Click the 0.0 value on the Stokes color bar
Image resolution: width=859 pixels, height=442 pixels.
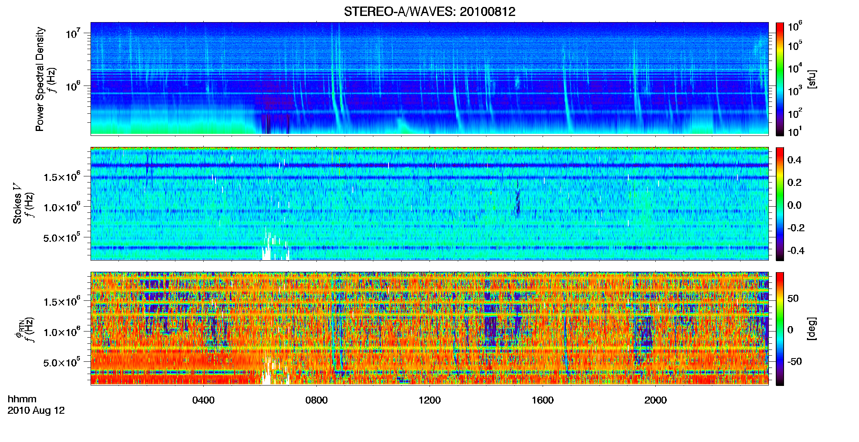pos(794,205)
